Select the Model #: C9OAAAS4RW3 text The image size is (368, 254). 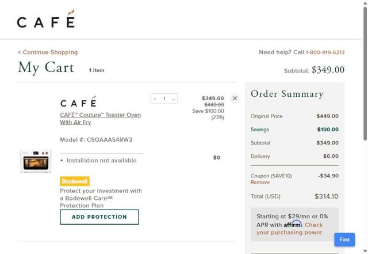(96, 140)
